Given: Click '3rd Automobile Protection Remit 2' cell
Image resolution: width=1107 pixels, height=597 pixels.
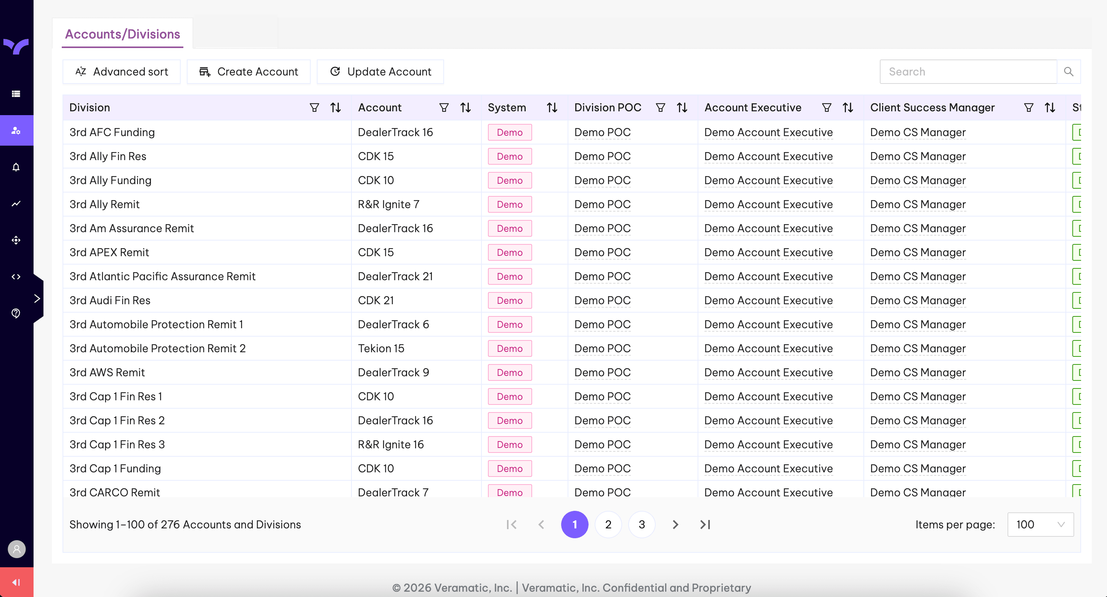Looking at the screenshot, I should [207, 348].
